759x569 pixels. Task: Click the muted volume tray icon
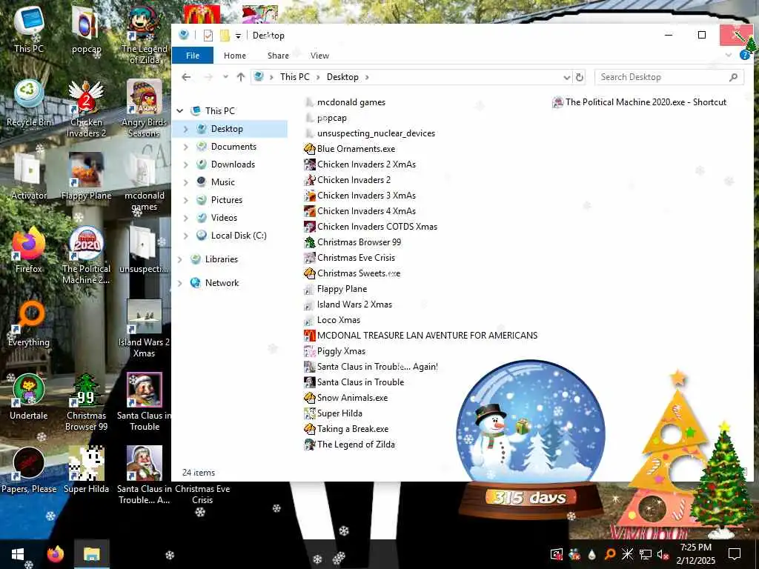point(663,554)
